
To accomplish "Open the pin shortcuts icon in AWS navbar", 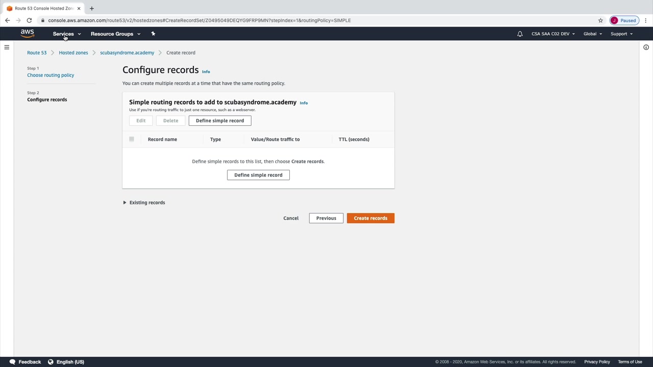I will pyautogui.click(x=153, y=34).
